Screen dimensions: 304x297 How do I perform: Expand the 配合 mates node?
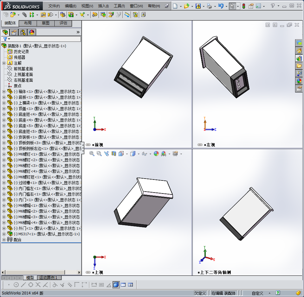click(4, 240)
